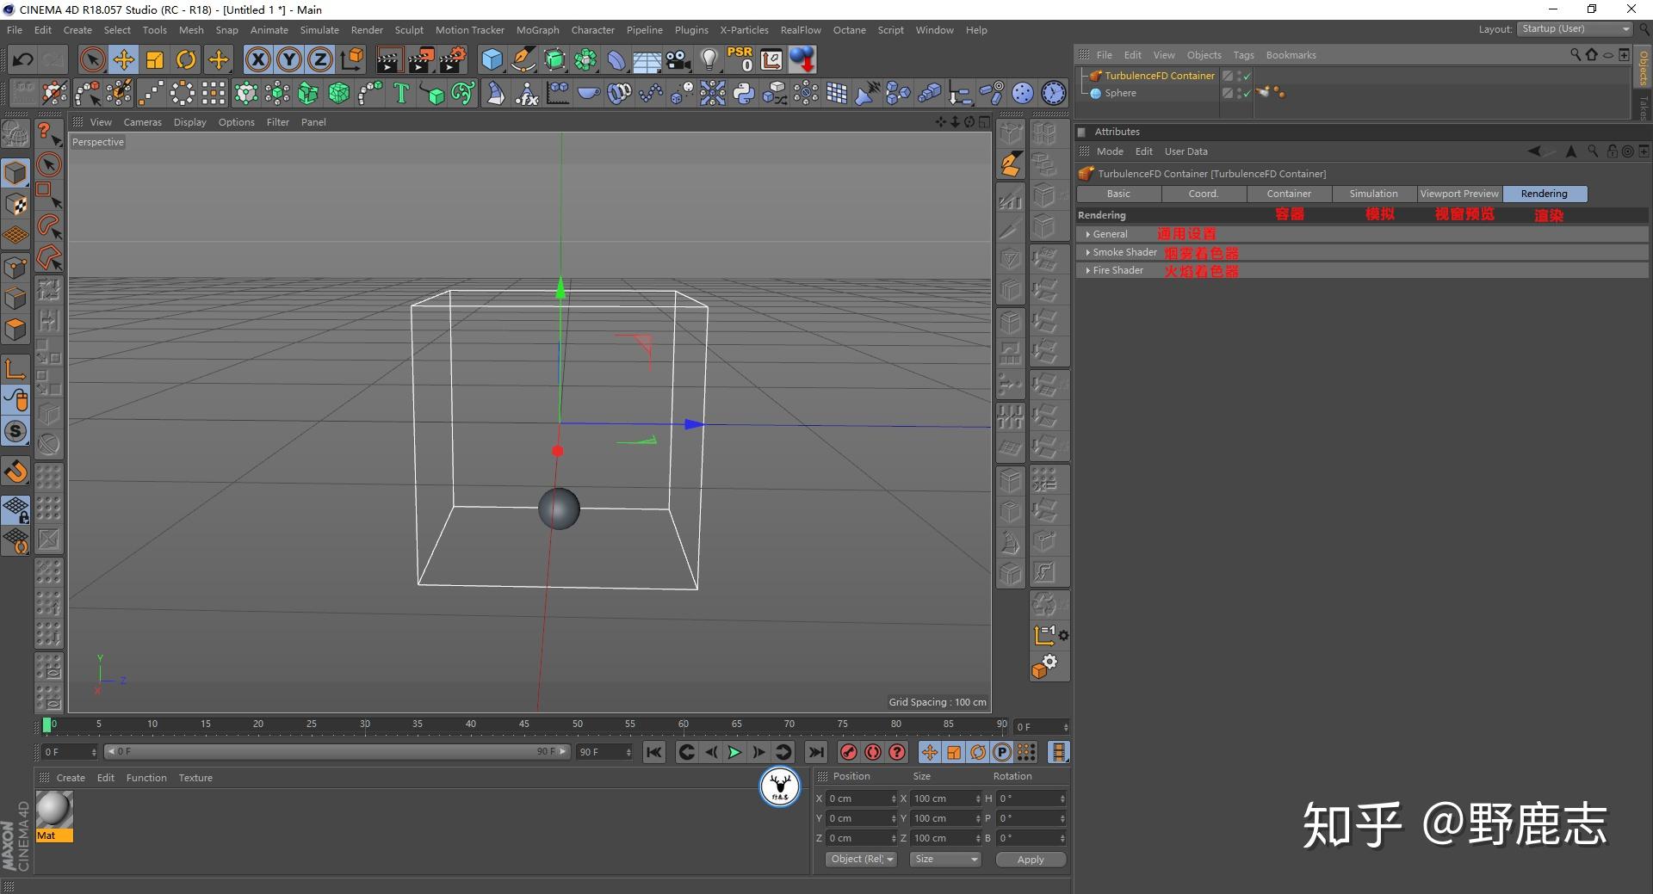Toggle X-axis lock
This screenshot has width=1653, height=894.
click(x=257, y=59)
